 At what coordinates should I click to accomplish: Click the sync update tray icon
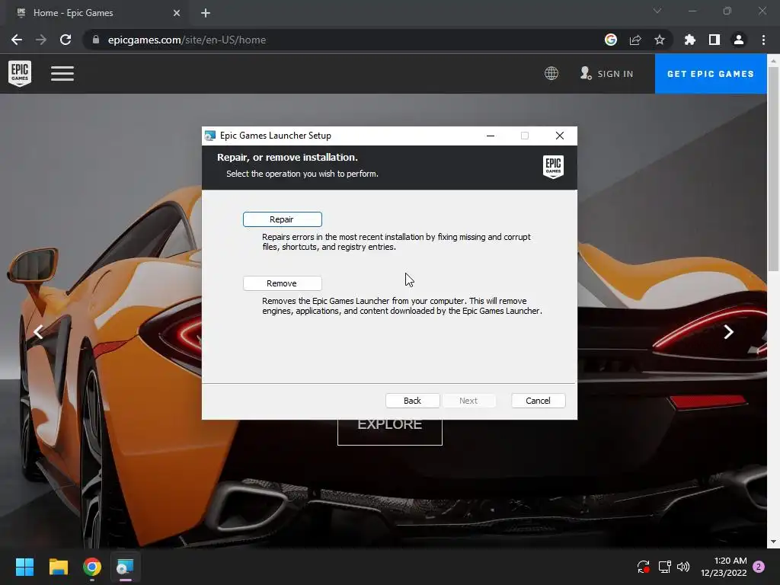coord(643,567)
